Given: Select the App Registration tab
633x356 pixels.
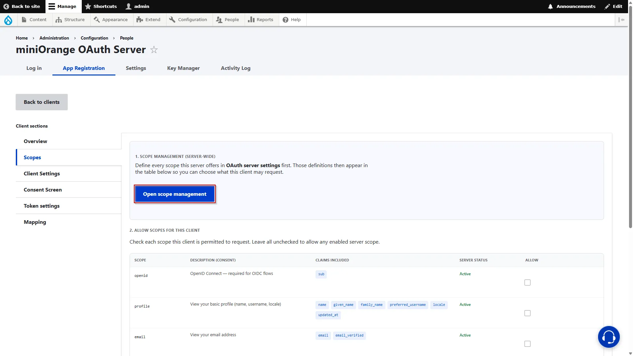Looking at the screenshot, I should coord(84,68).
